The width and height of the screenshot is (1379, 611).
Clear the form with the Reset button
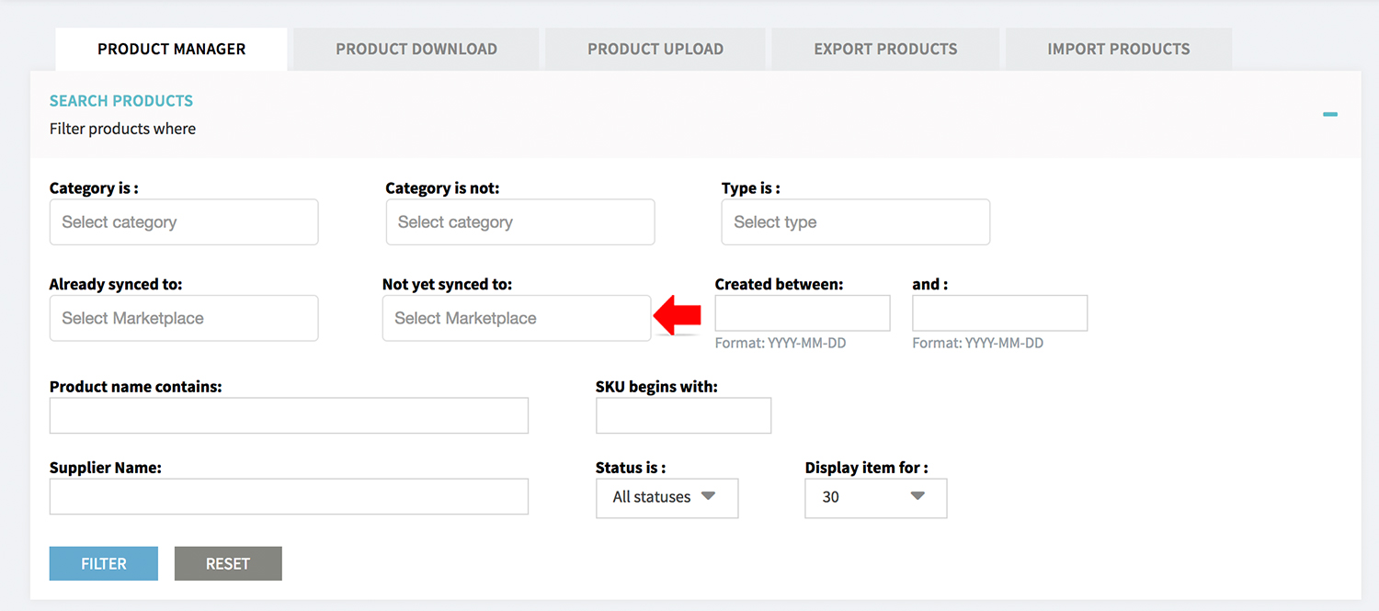pos(228,564)
